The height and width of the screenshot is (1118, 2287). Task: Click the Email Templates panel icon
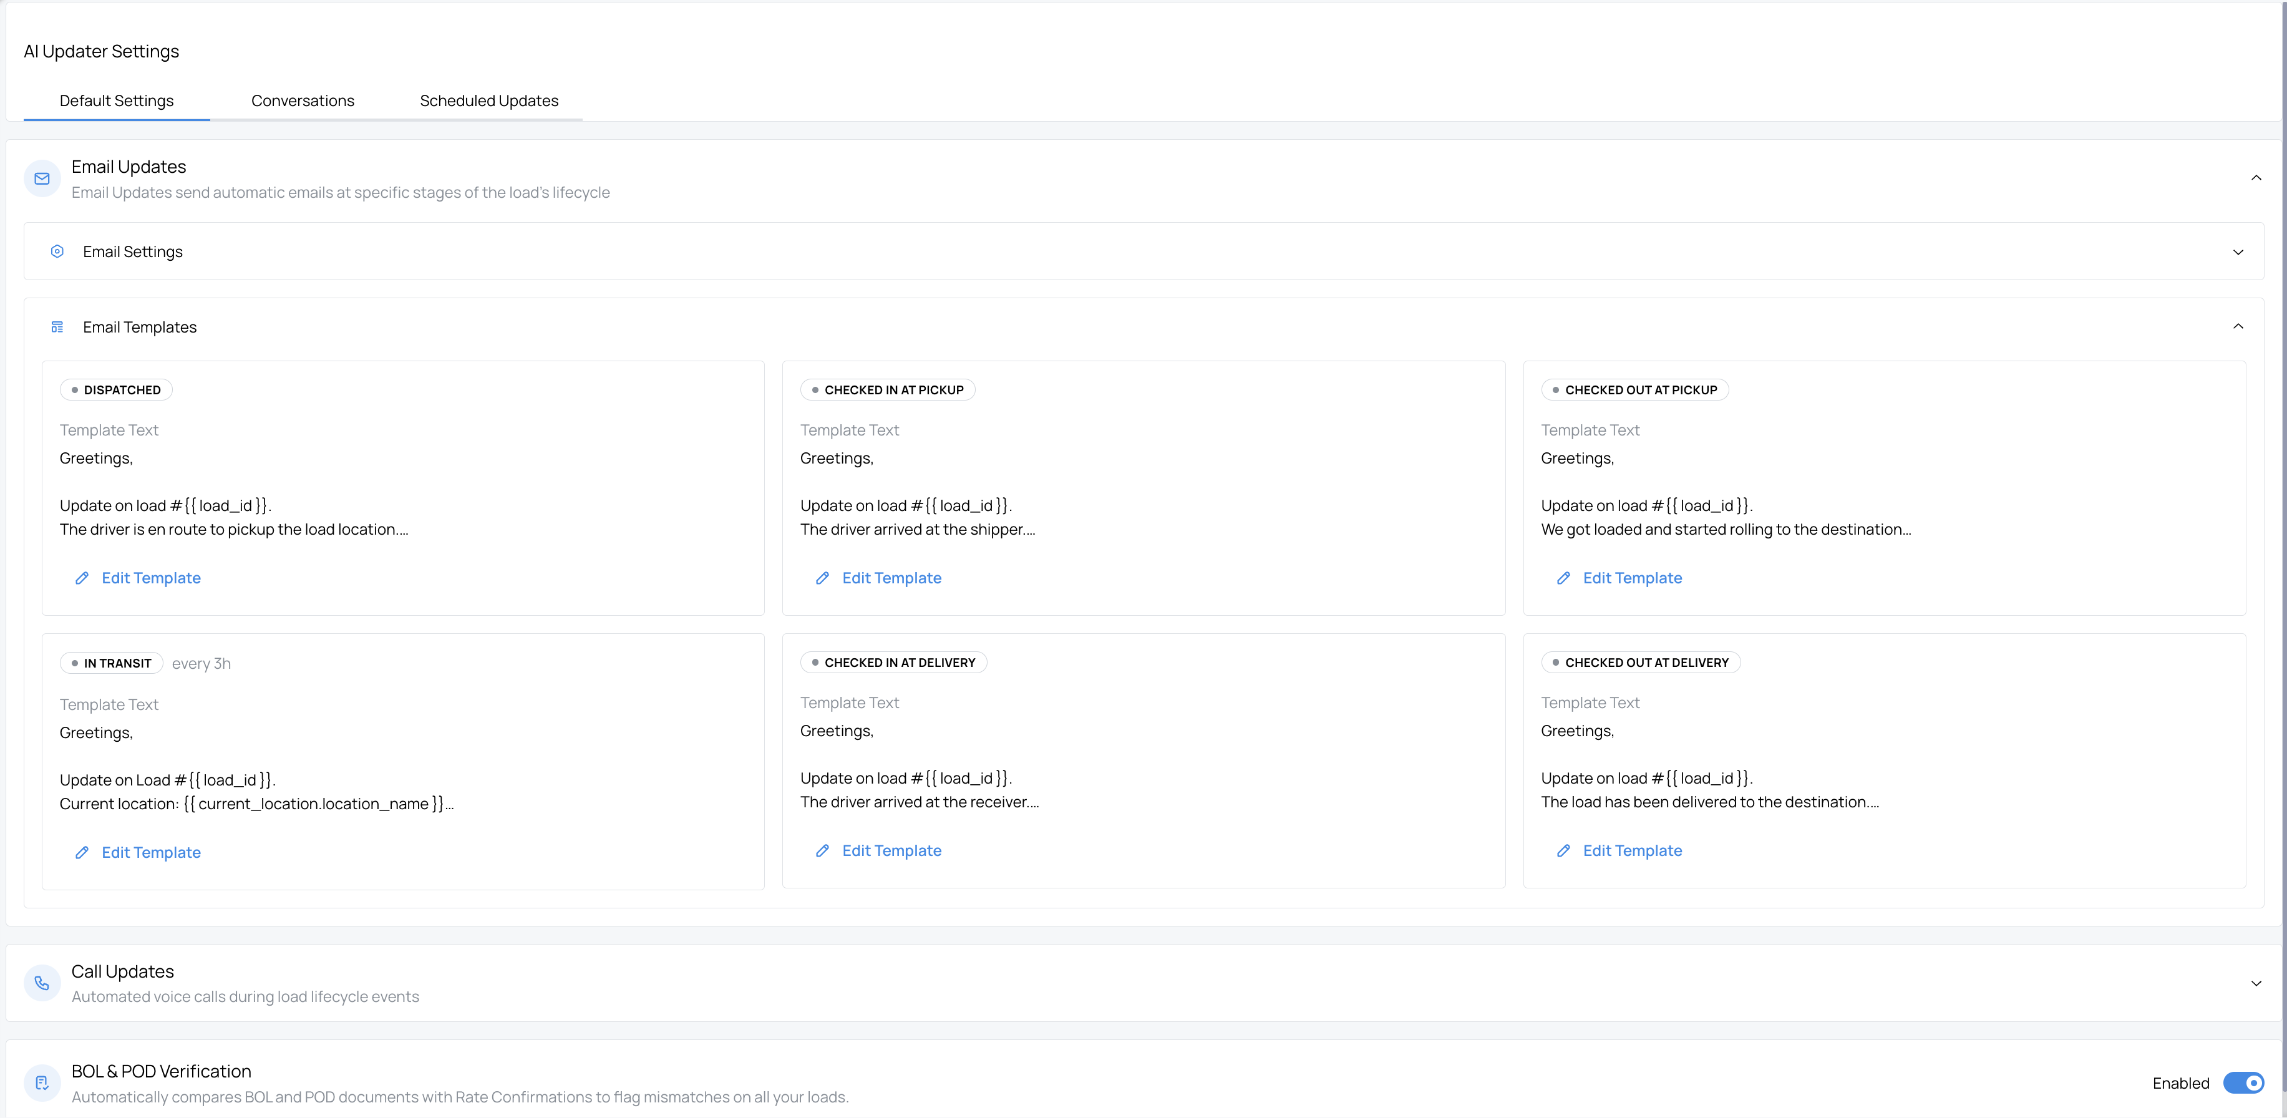[57, 327]
